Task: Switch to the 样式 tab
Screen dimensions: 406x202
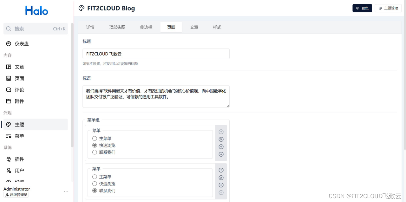Action: pyautogui.click(x=217, y=27)
